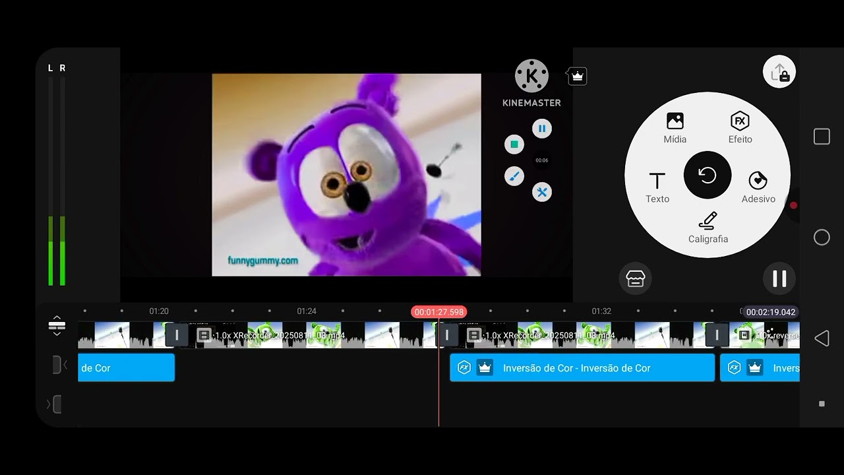The height and width of the screenshot is (475, 844).
Task: Add an Efeito layer from the wheel
Action: [740, 128]
